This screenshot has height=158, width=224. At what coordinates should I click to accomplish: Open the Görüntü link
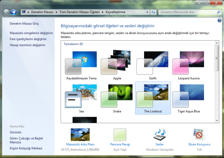click(x=16, y=132)
